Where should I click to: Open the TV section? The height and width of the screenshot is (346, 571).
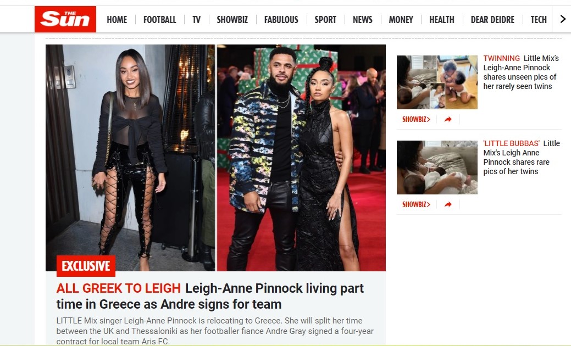[x=196, y=20]
